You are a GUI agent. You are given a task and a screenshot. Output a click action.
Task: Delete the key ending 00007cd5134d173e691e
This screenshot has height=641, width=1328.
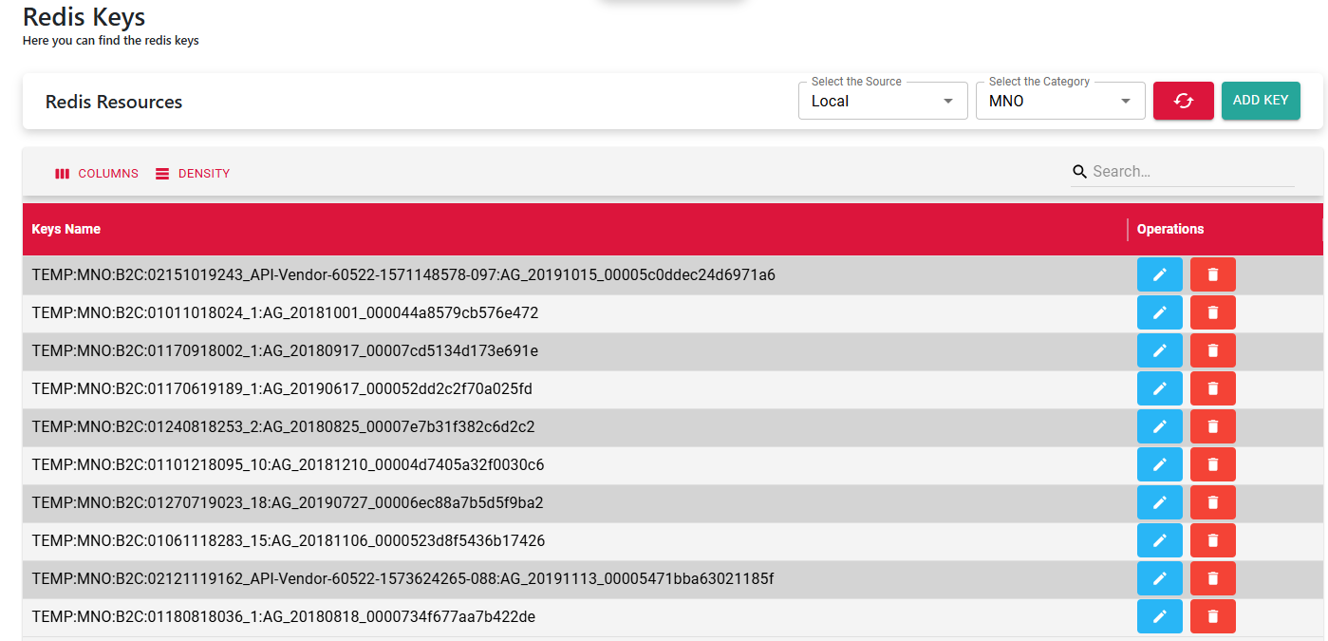(1212, 351)
